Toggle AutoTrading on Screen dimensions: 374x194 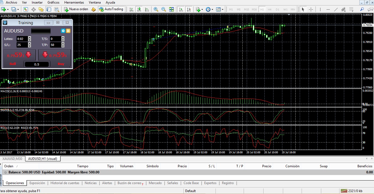point(112,9)
